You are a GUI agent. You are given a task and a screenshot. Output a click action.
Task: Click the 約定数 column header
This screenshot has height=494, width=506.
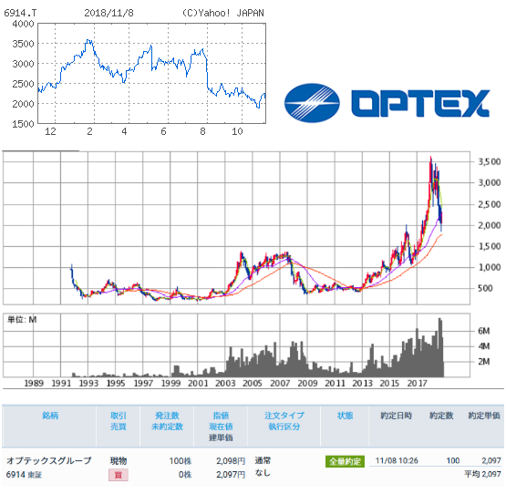[441, 416]
